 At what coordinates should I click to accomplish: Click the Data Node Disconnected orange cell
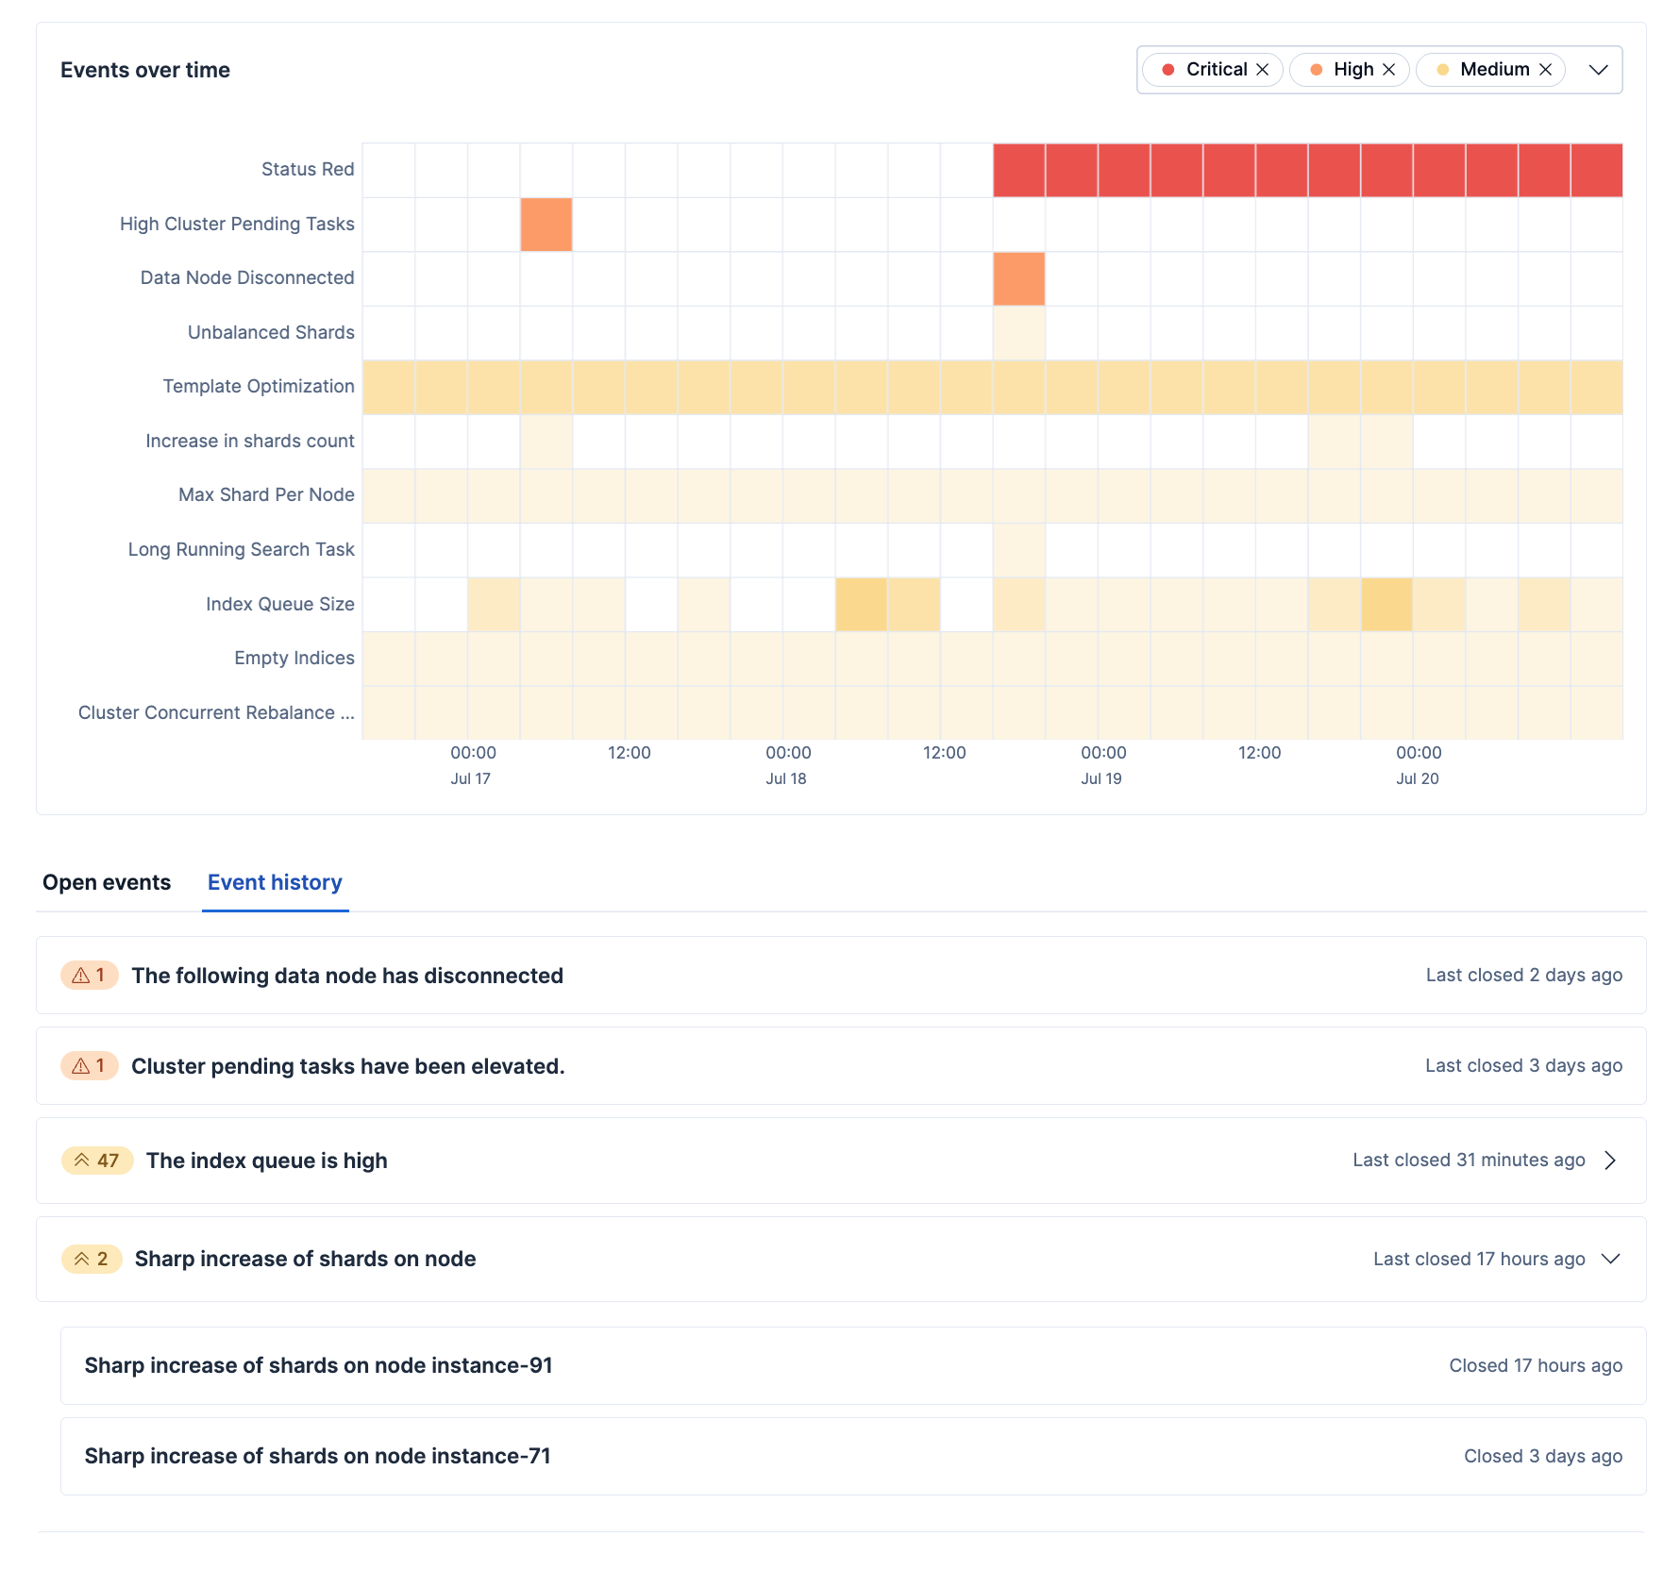1019,279
